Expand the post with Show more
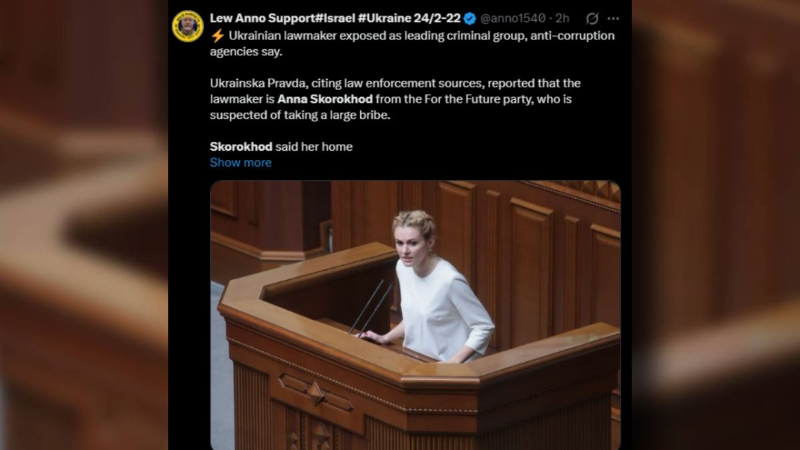The height and width of the screenshot is (450, 800). (x=241, y=163)
